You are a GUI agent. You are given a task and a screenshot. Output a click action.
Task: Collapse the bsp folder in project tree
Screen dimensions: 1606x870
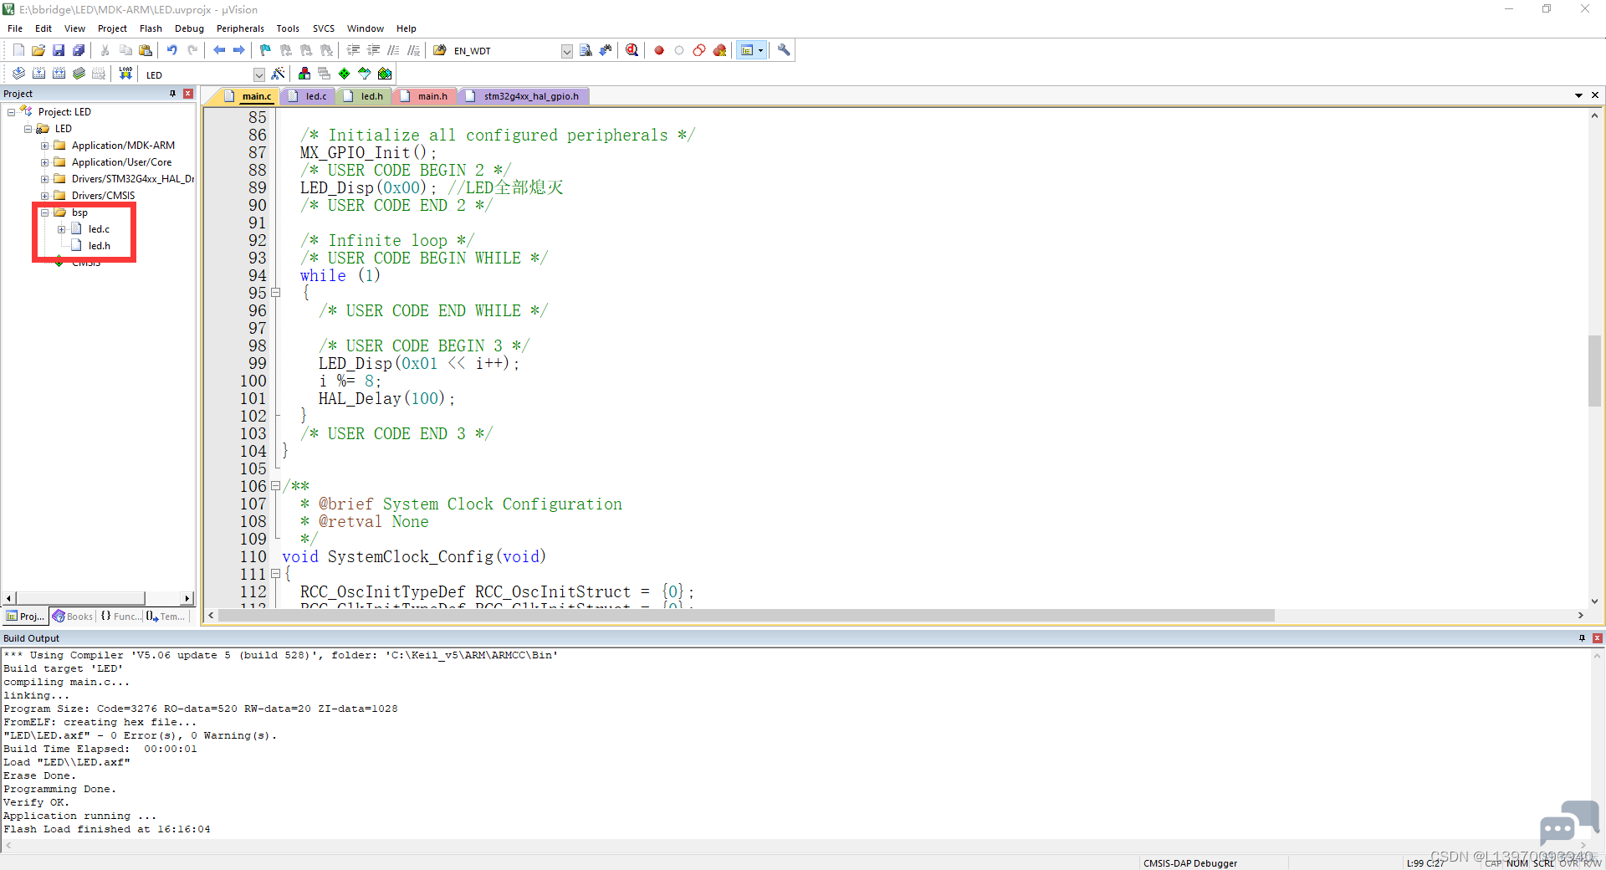pyautogui.click(x=45, y=212)
